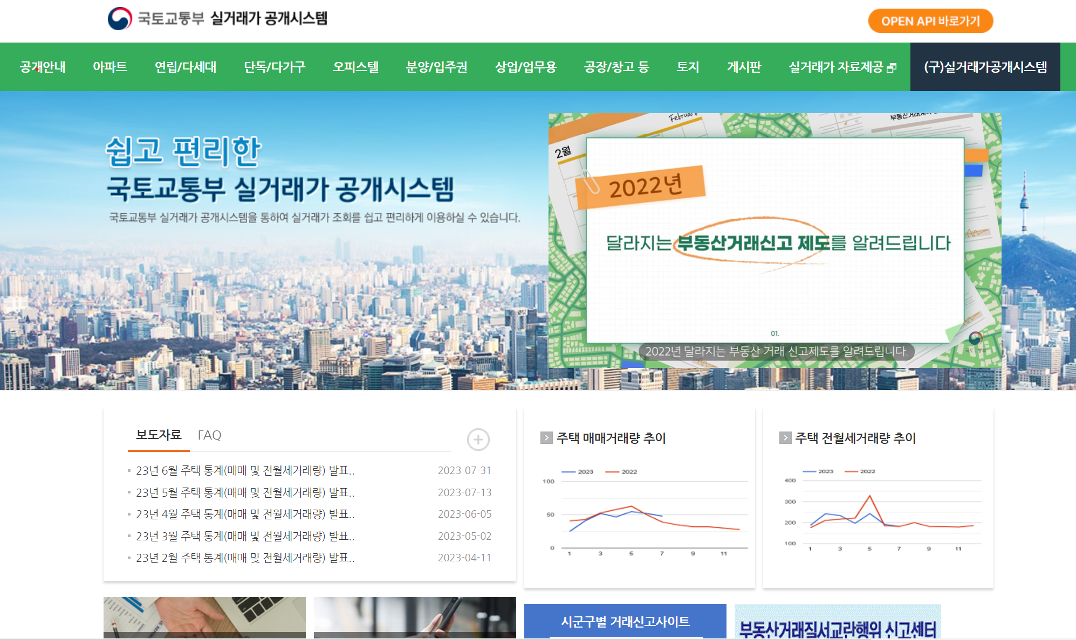
Task: Switch to the FAQ tab
Action: pos(209,435)
